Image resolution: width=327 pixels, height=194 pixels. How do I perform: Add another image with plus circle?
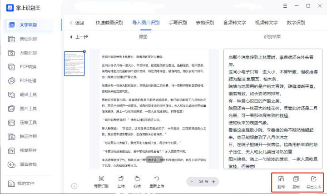(74, 186)
